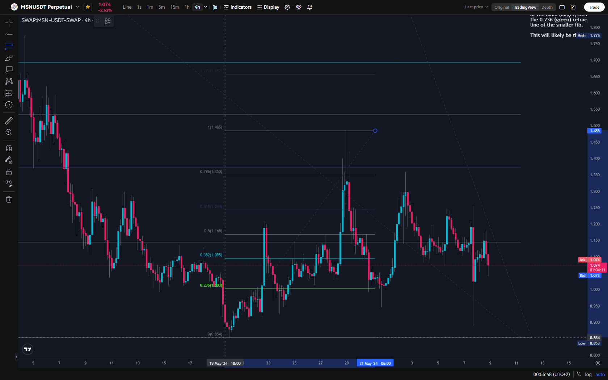Toggle stay in drawing mode

9,160
